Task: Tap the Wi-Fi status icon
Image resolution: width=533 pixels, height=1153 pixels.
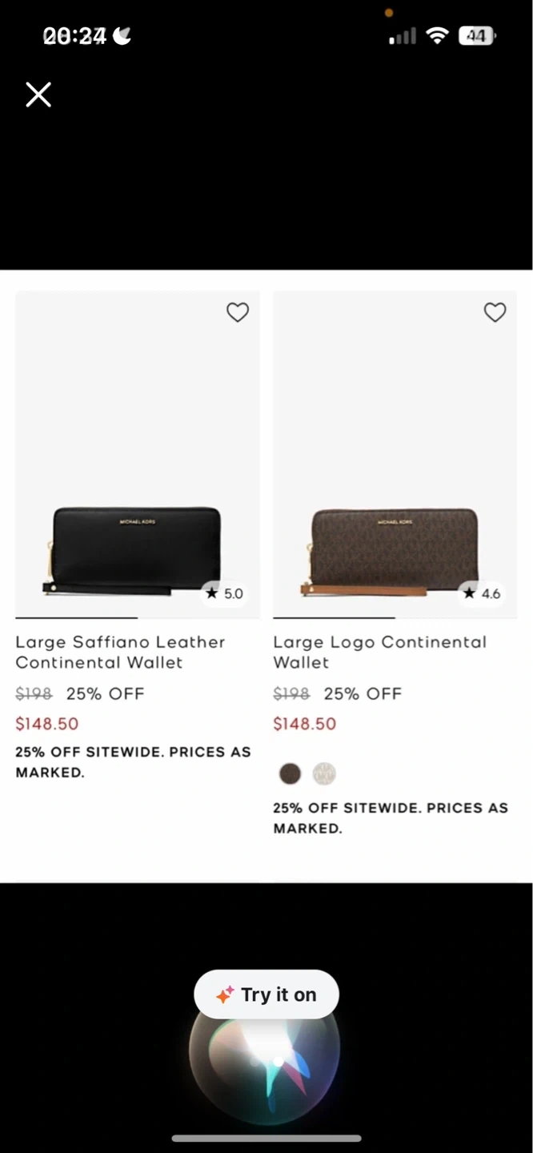Action: click(437, 36)
